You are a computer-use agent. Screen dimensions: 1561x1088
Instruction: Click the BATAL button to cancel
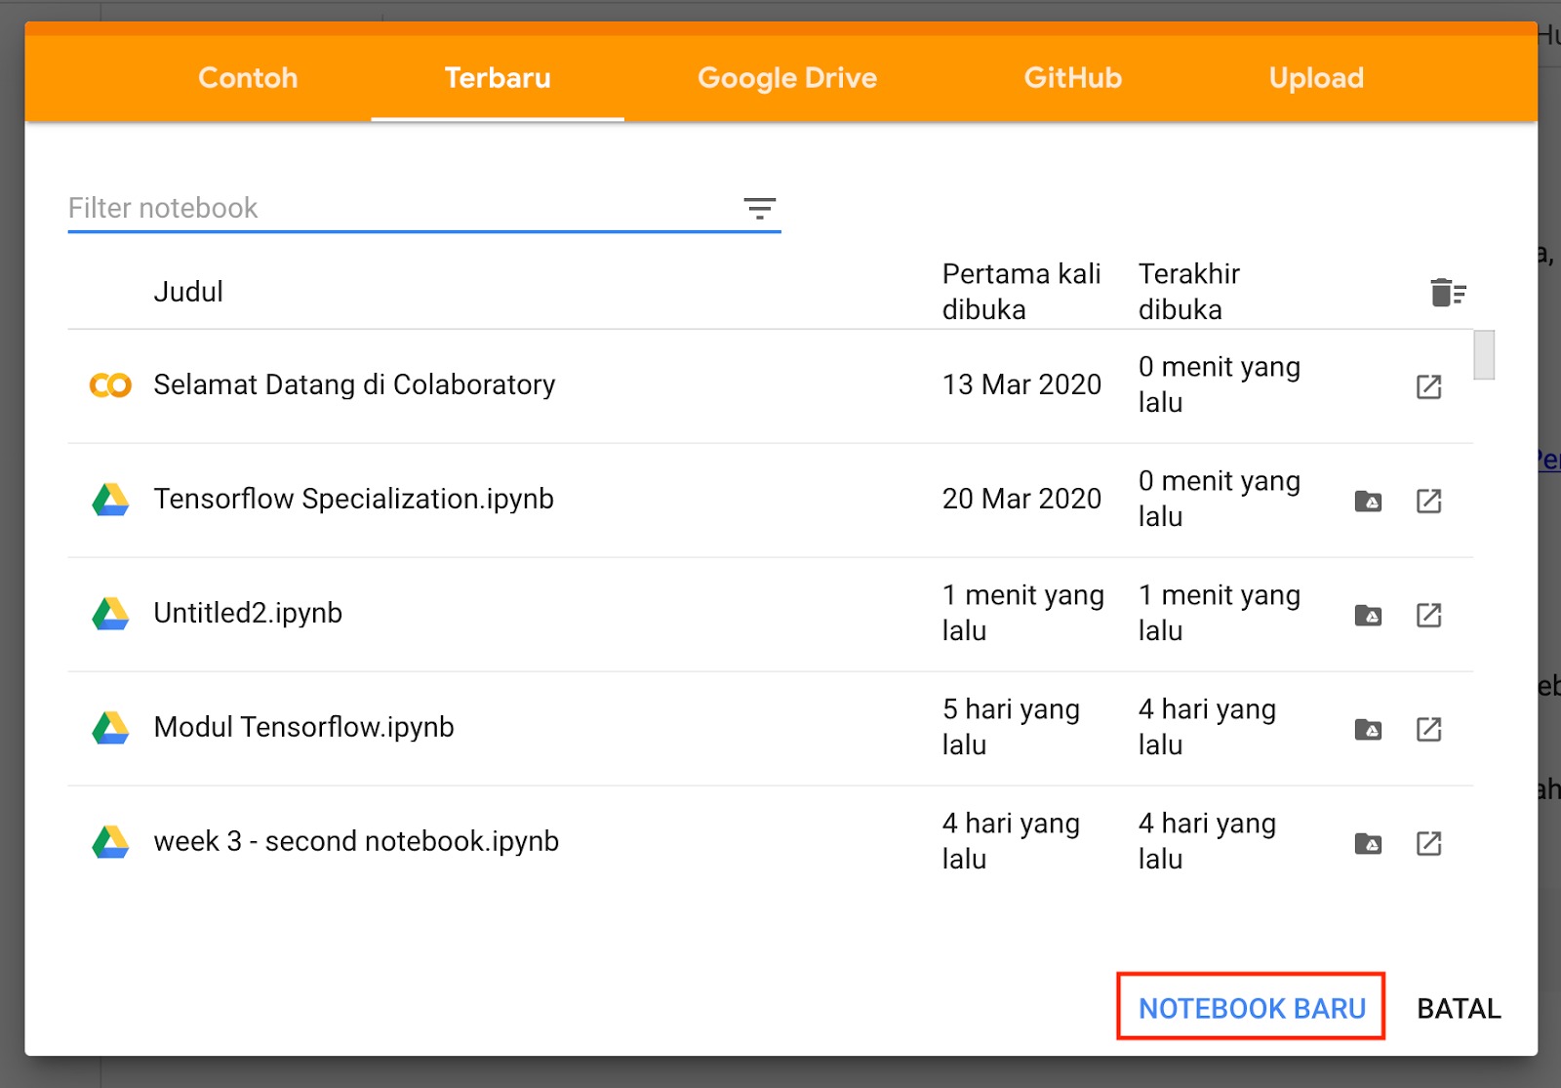pyautogui.click(x=1459, y=1008)
